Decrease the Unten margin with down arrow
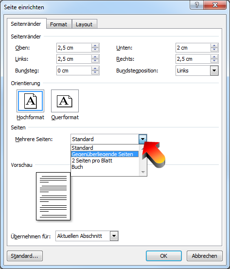Screen dimensions: 230x269 click(x=214, y=50)
